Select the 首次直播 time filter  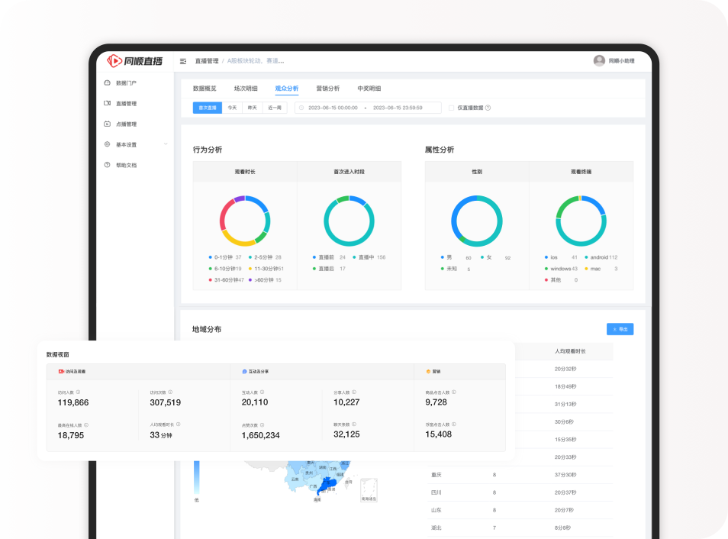[x=208, y=108]
